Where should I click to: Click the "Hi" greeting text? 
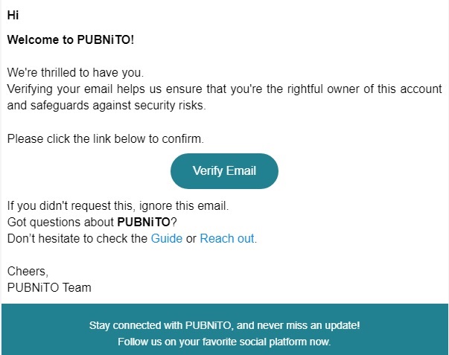tap(13, 16)
